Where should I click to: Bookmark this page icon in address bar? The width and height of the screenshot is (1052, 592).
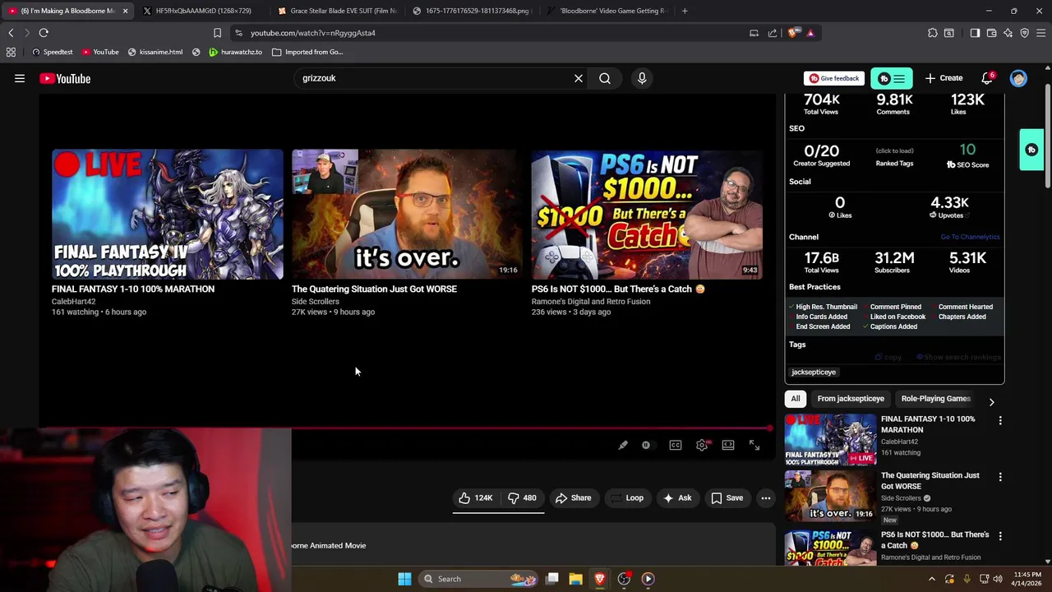tap(217, 33)
